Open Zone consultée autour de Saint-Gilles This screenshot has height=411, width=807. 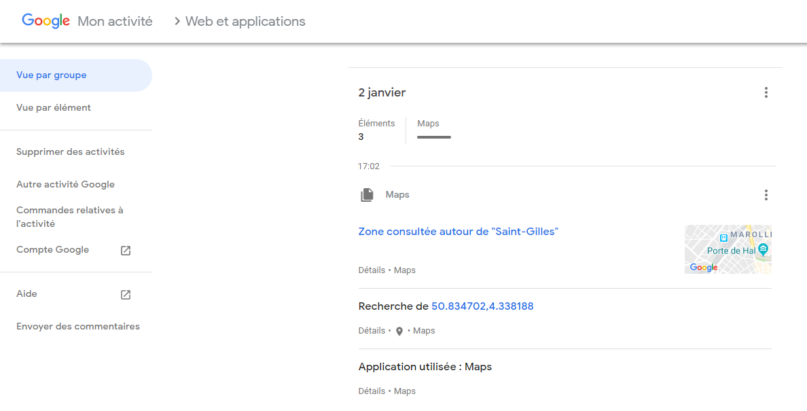[x=458, y=231]
